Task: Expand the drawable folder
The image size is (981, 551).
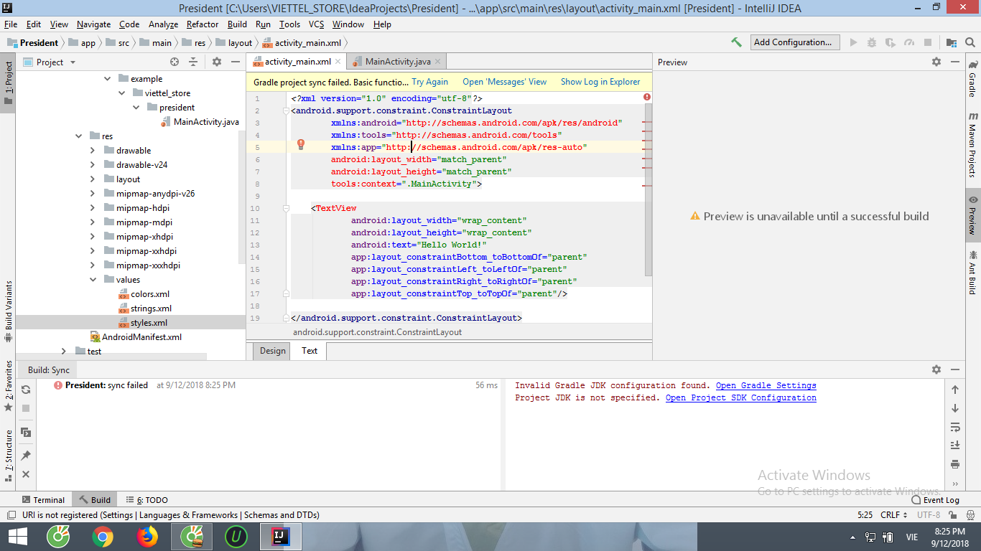Action: click(x=93, y=151)
